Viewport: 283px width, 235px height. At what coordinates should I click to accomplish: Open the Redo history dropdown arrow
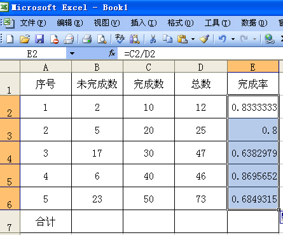click(254, 39)
